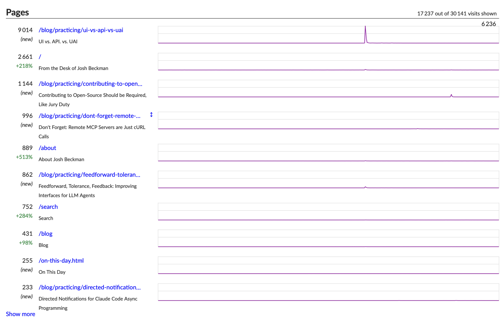This screenshot has height=320, width=503.
Task: Click bump in feedforward-tolerance chart
Action: coord(365,187)
